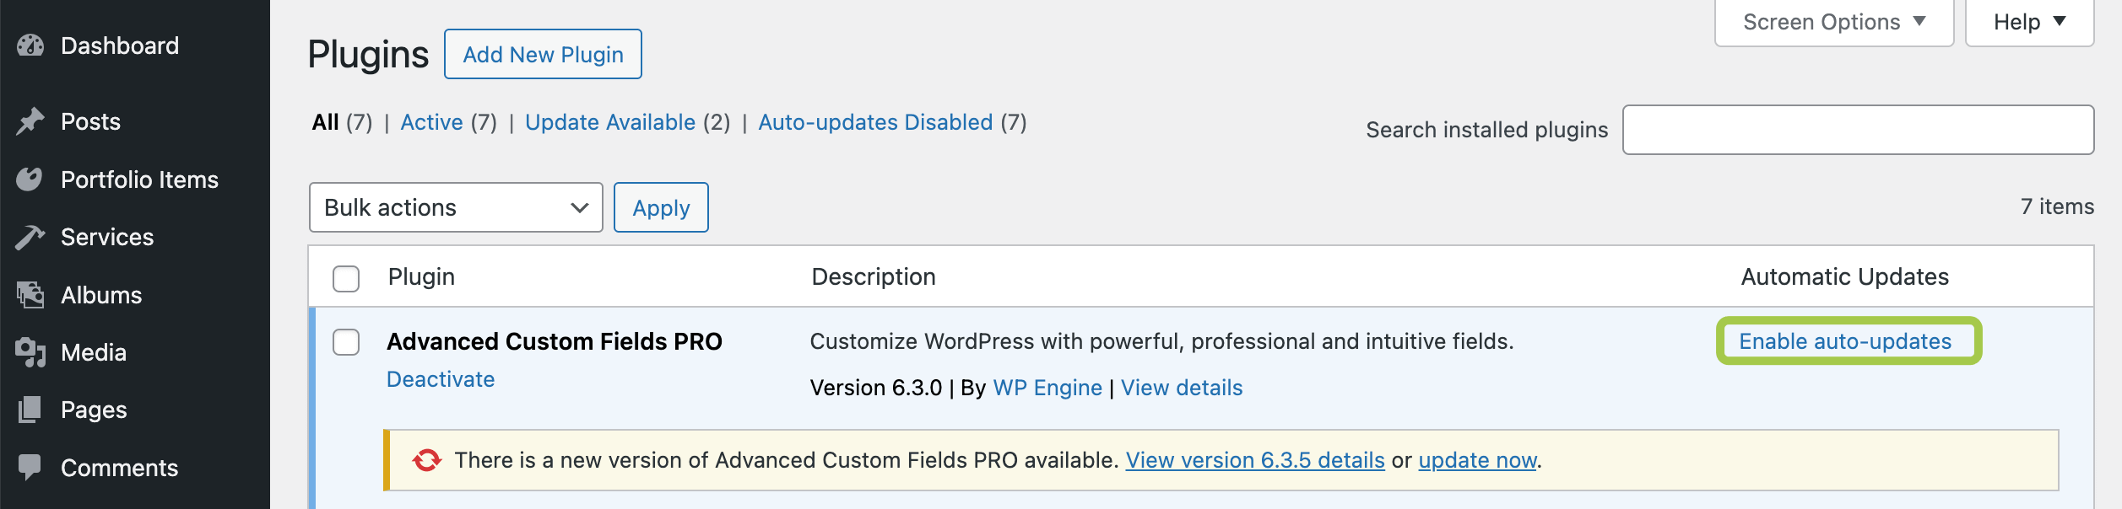Toggle the select-all plugins checkbox
The height and width of the screenshot is (509, 2122).
[x=346, y=278]
